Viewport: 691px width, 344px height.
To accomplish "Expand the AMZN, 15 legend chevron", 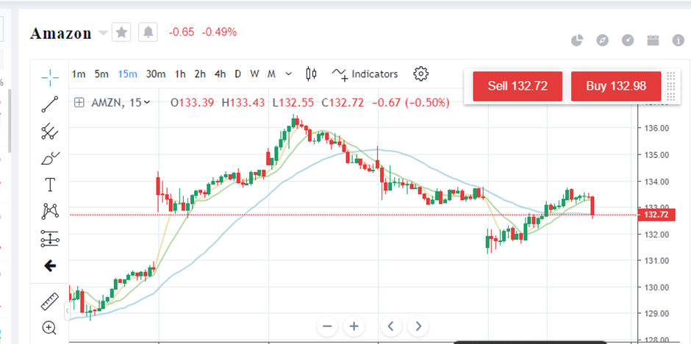I will point(148,103).
